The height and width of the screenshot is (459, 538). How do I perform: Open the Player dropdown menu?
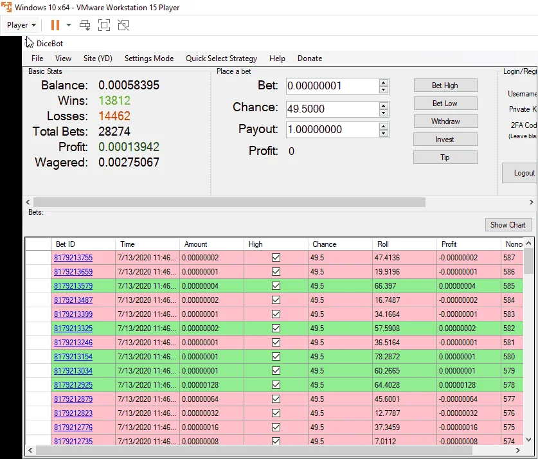coord(21,25)
